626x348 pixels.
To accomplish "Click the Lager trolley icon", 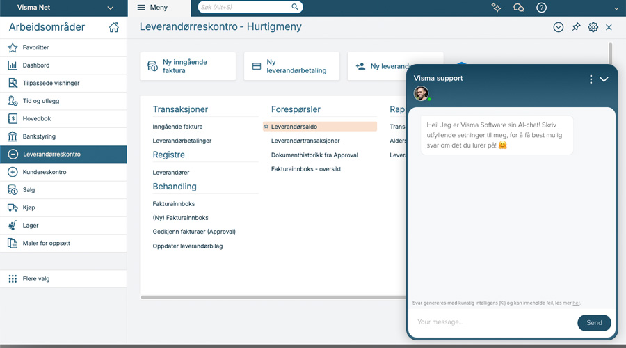I will click(x=13, y=226).
